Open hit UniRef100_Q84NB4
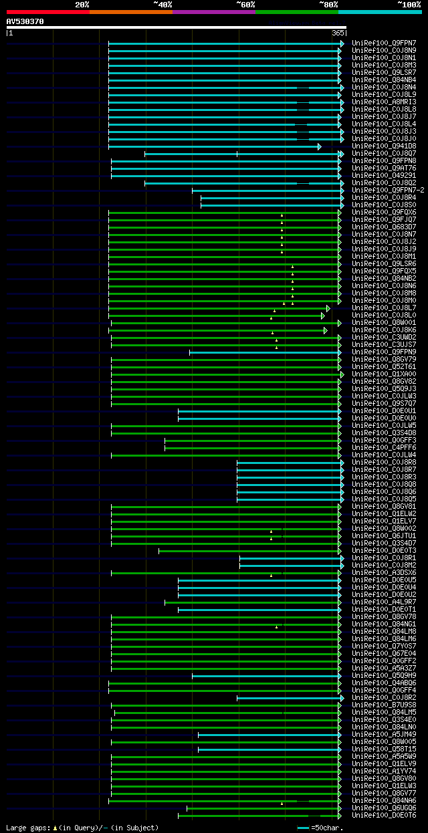 click(x=384, y=80)
